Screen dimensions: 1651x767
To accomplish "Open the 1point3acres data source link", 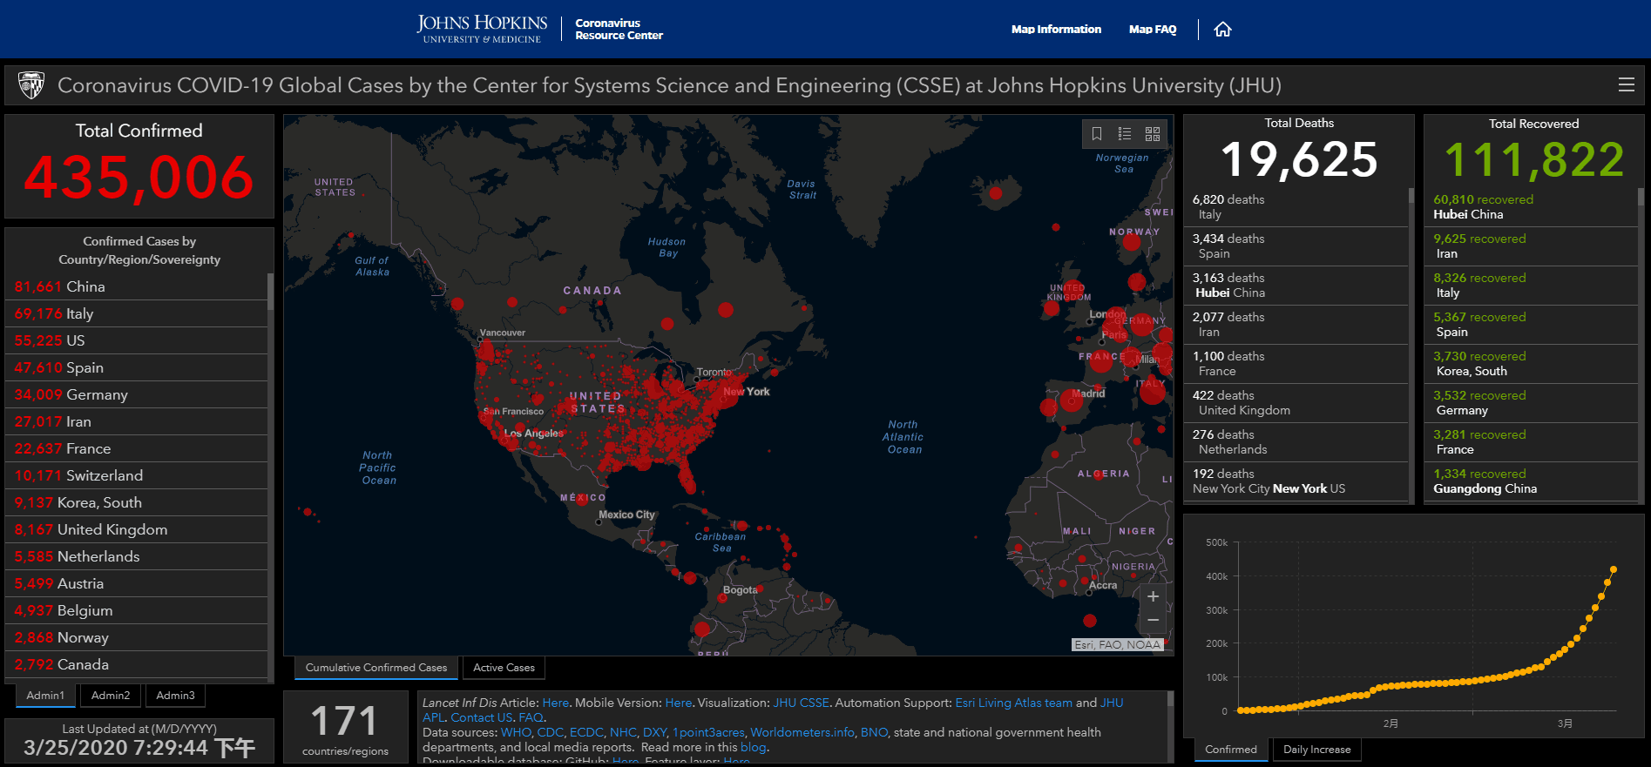I will (708, 732).
